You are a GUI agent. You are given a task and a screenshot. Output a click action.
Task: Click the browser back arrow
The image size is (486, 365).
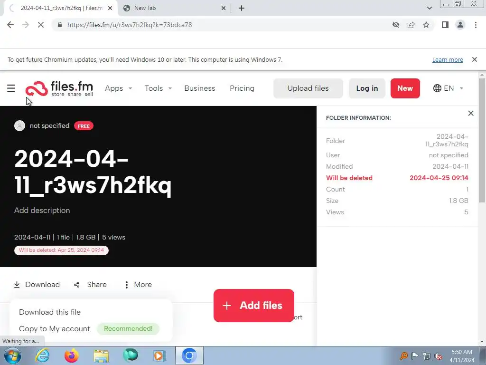pos(10,25)
